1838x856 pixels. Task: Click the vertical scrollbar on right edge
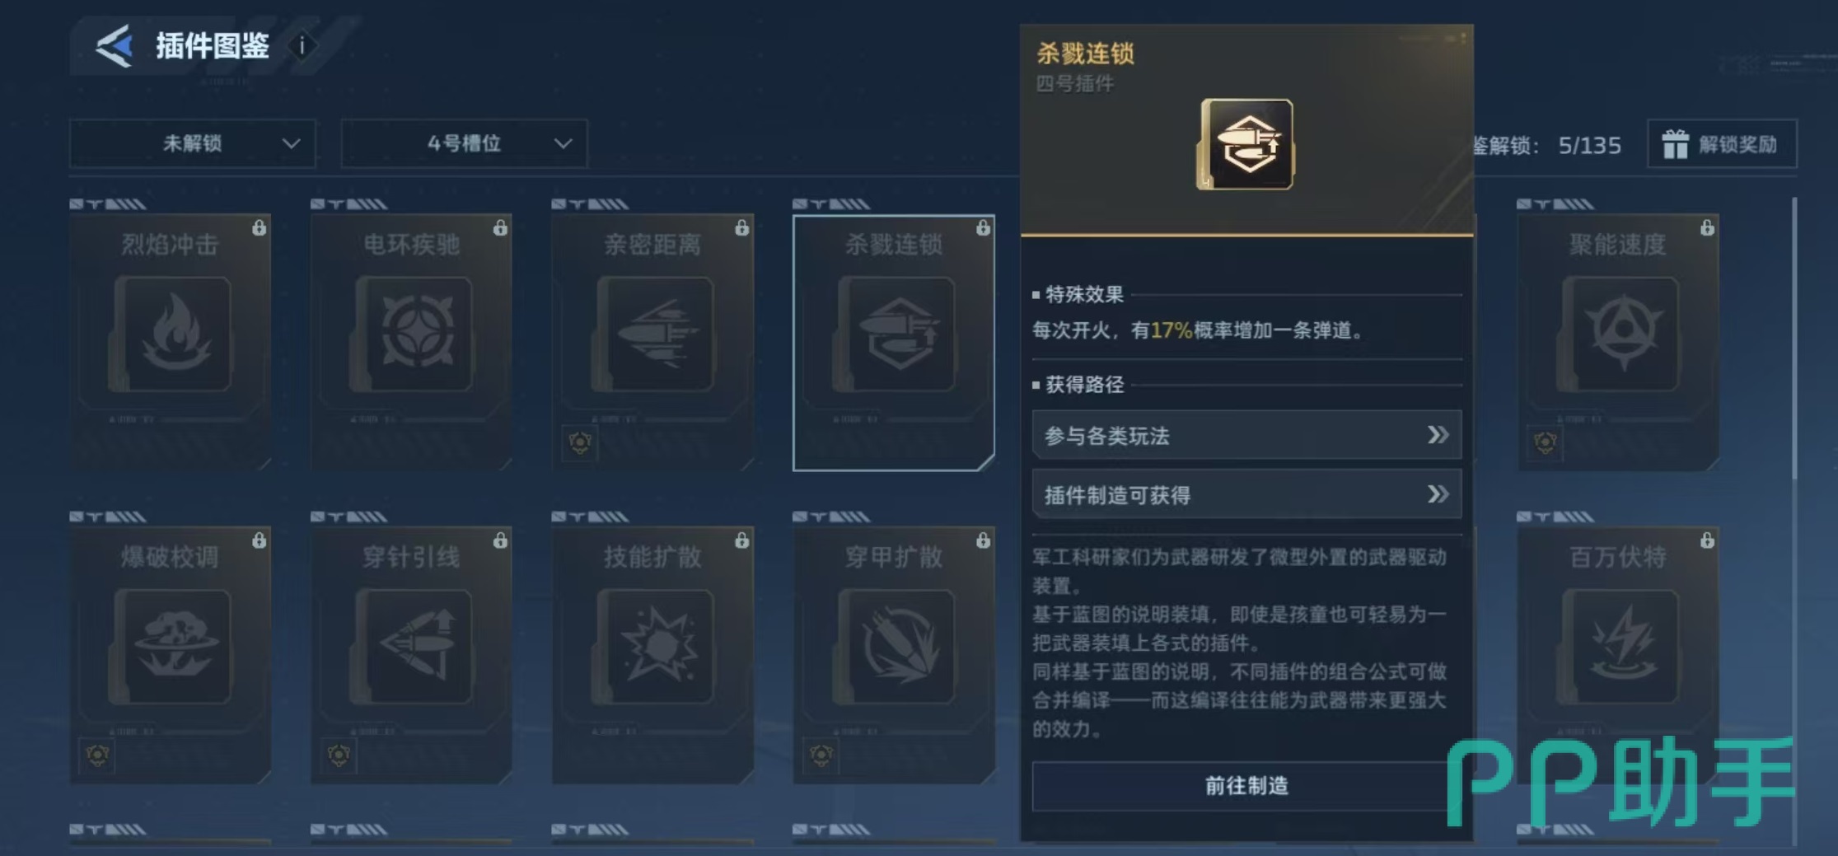coord(1794,338)
